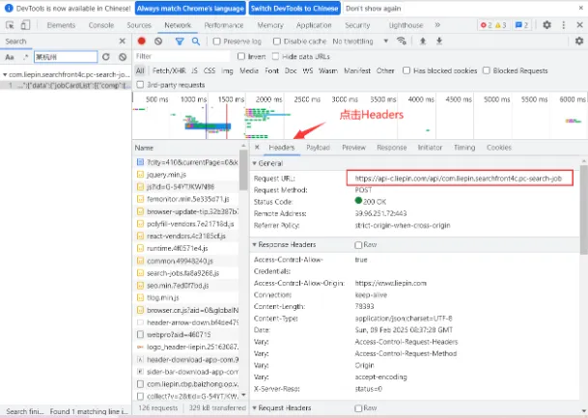Screen dimensions: 588x418
Task: Switch to the Payload tab
Action: click(318, 148)
